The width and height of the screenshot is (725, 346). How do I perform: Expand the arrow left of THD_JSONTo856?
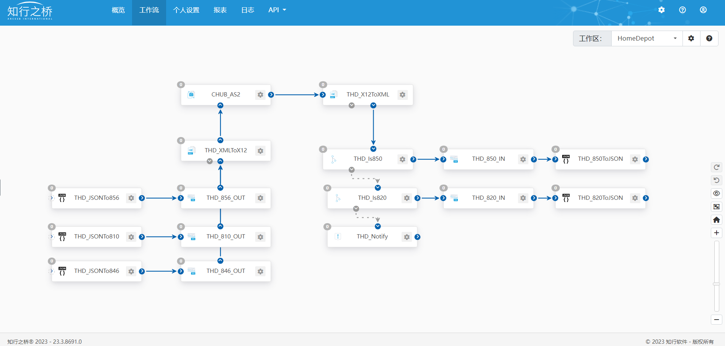52,198
